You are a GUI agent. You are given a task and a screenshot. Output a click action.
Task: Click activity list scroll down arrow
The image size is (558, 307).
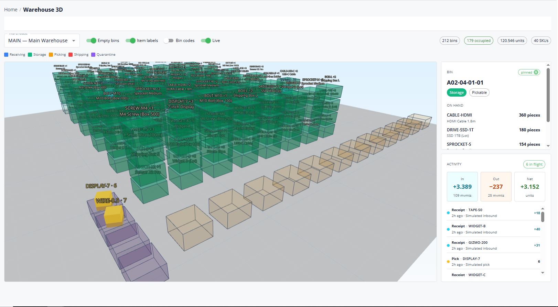543,273
